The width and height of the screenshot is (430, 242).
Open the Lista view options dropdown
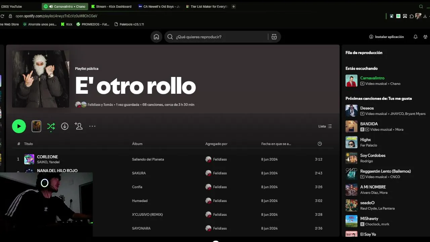[x=325, y=126]
